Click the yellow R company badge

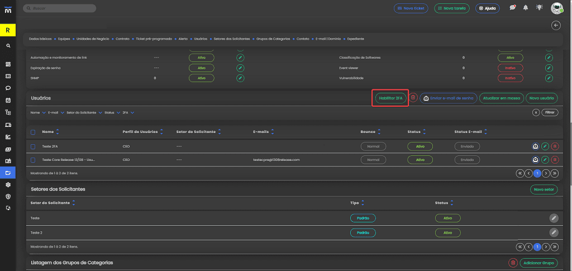(8, 30)
